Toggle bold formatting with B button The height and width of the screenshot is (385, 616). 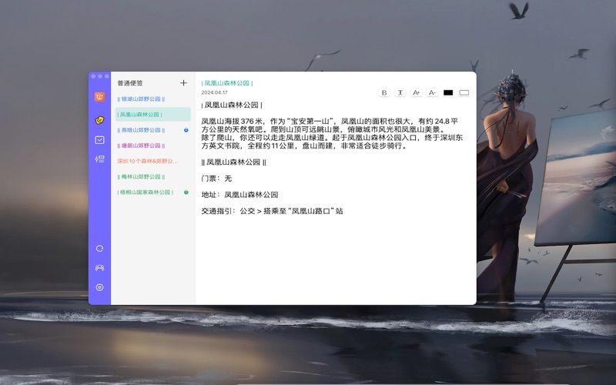(384, 92)
